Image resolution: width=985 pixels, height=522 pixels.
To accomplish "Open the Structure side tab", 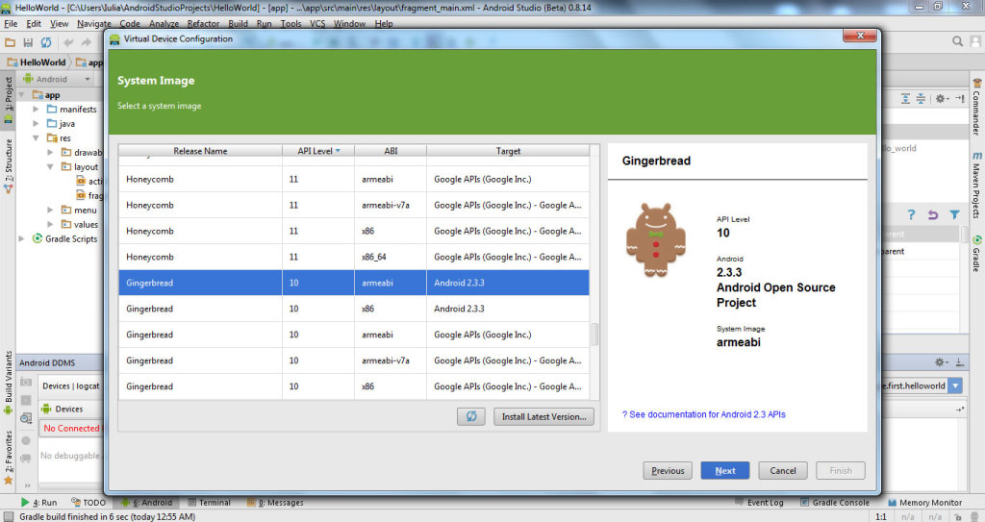I will tap(8, 165).
